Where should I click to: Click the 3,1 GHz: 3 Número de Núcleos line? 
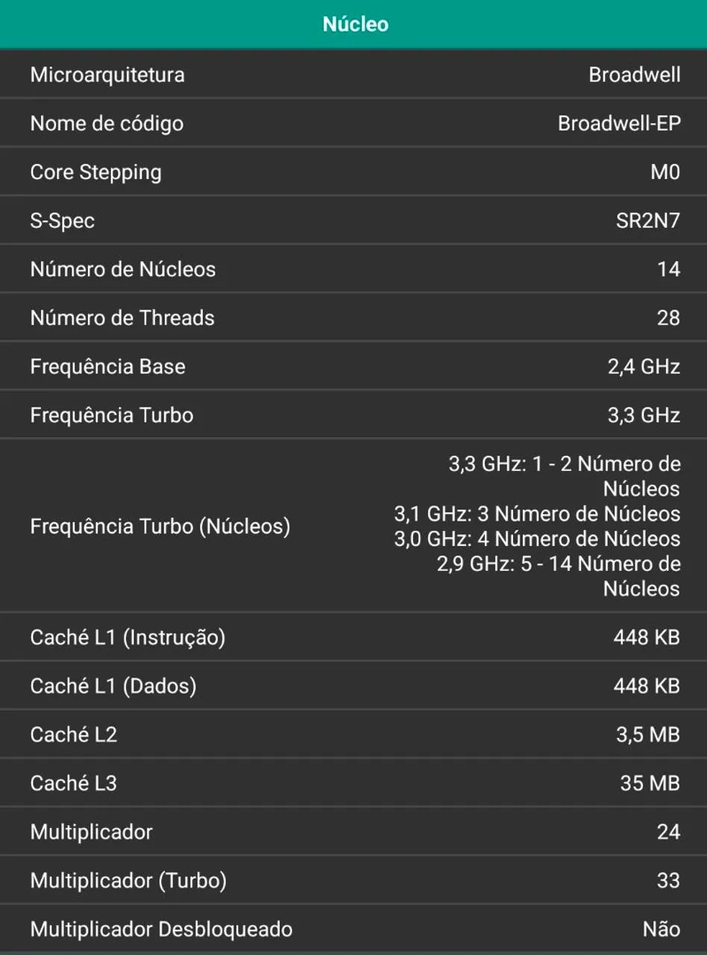[x=537, y=514]
